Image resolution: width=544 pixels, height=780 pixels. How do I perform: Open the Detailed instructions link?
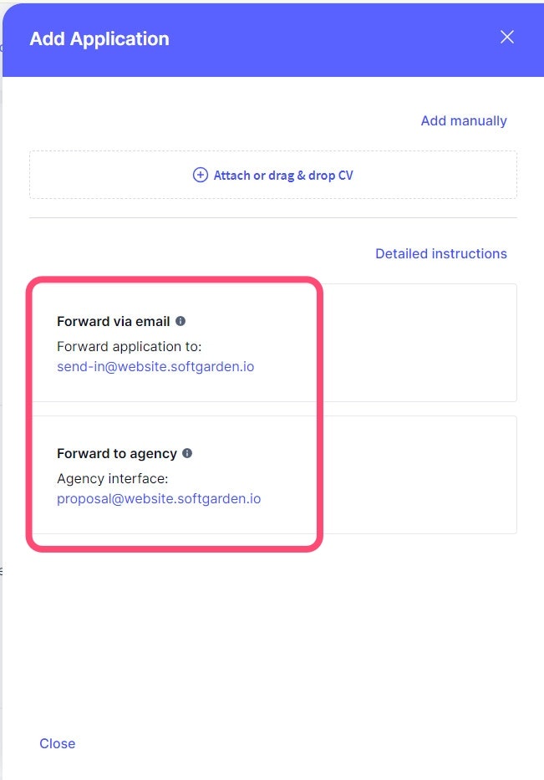click(x=440, y=253)
